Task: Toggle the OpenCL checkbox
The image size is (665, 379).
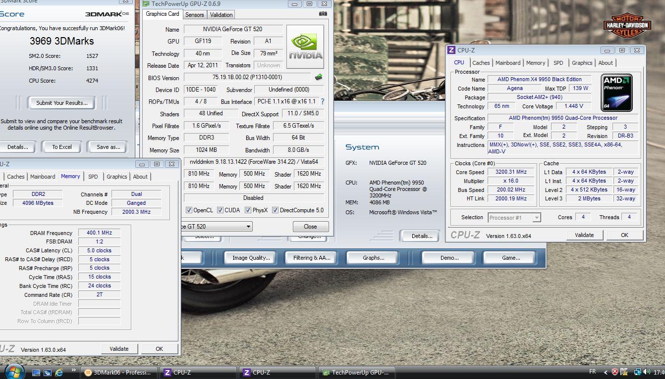Action: coord(189,210)
